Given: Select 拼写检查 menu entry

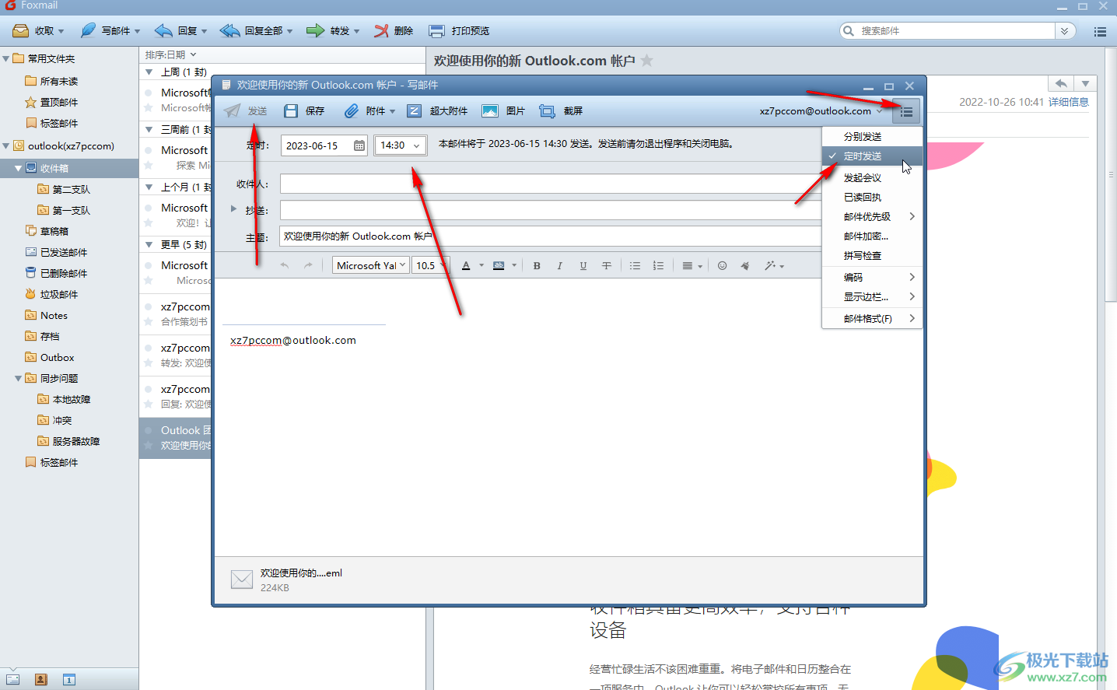Looking at the screenshot, I should [873, 256].
